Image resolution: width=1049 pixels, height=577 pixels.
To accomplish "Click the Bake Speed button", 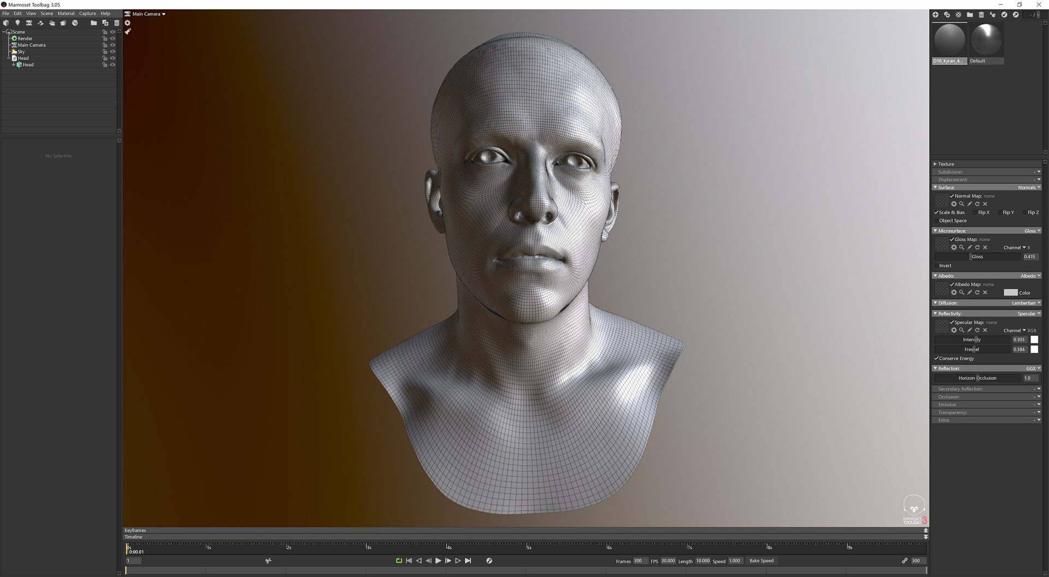I will 761,561.
